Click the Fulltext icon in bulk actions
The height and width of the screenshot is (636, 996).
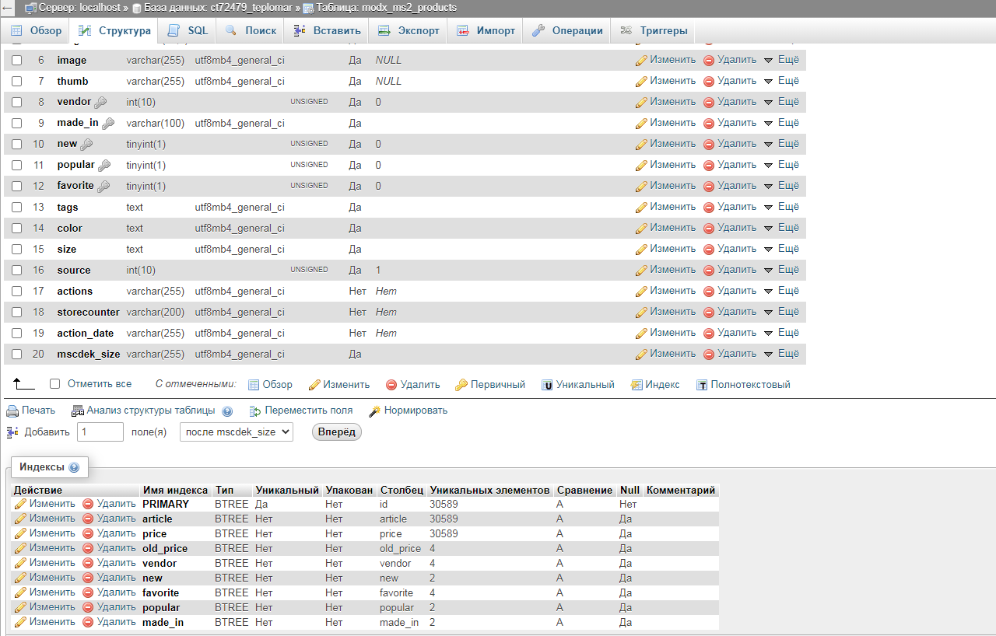[x=702, y=385]
